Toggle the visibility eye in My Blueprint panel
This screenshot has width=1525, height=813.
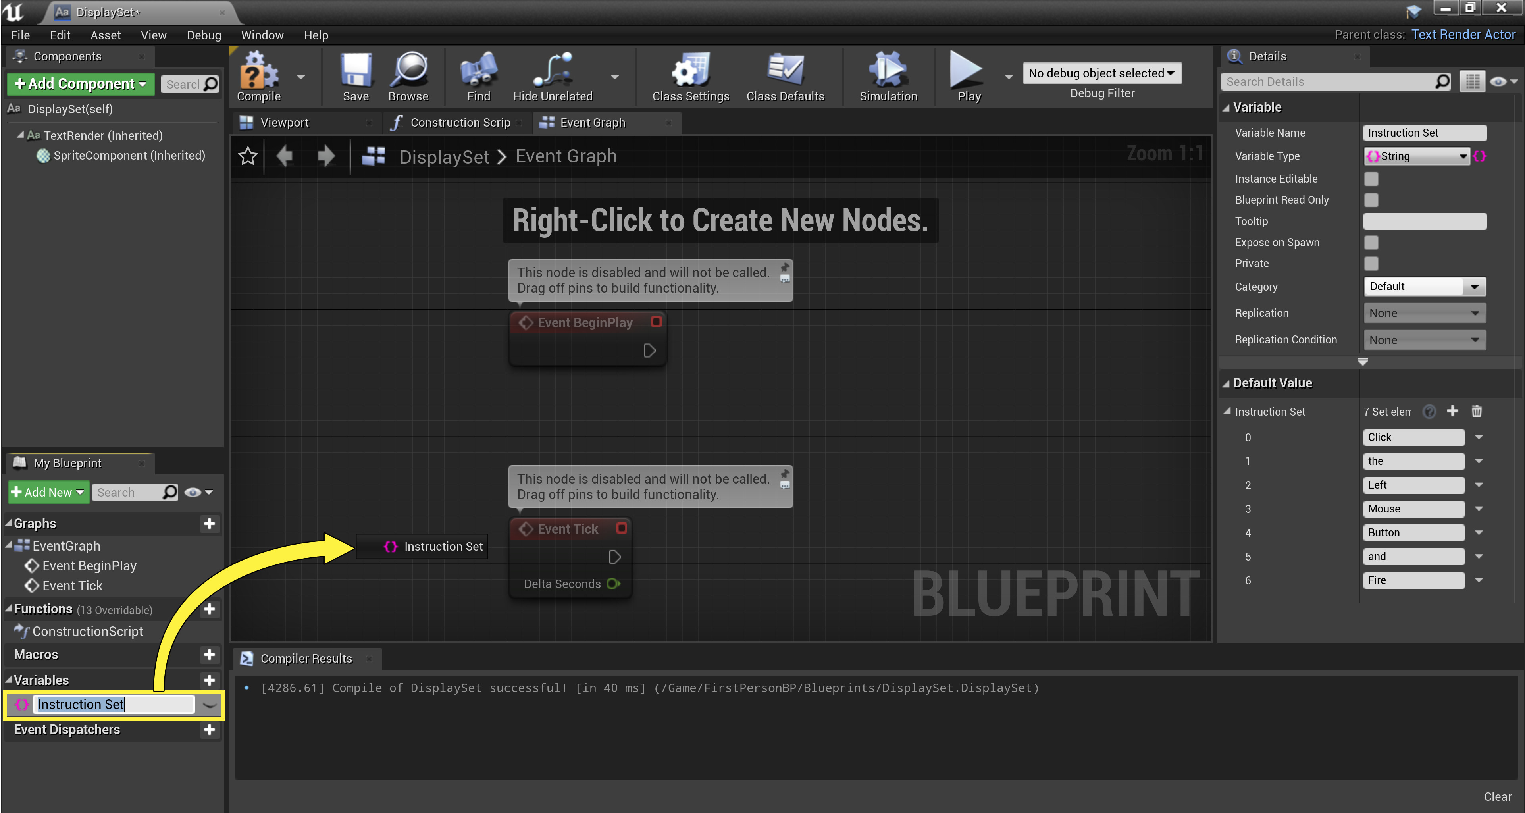pyautogui.click(x=193, y=492)
